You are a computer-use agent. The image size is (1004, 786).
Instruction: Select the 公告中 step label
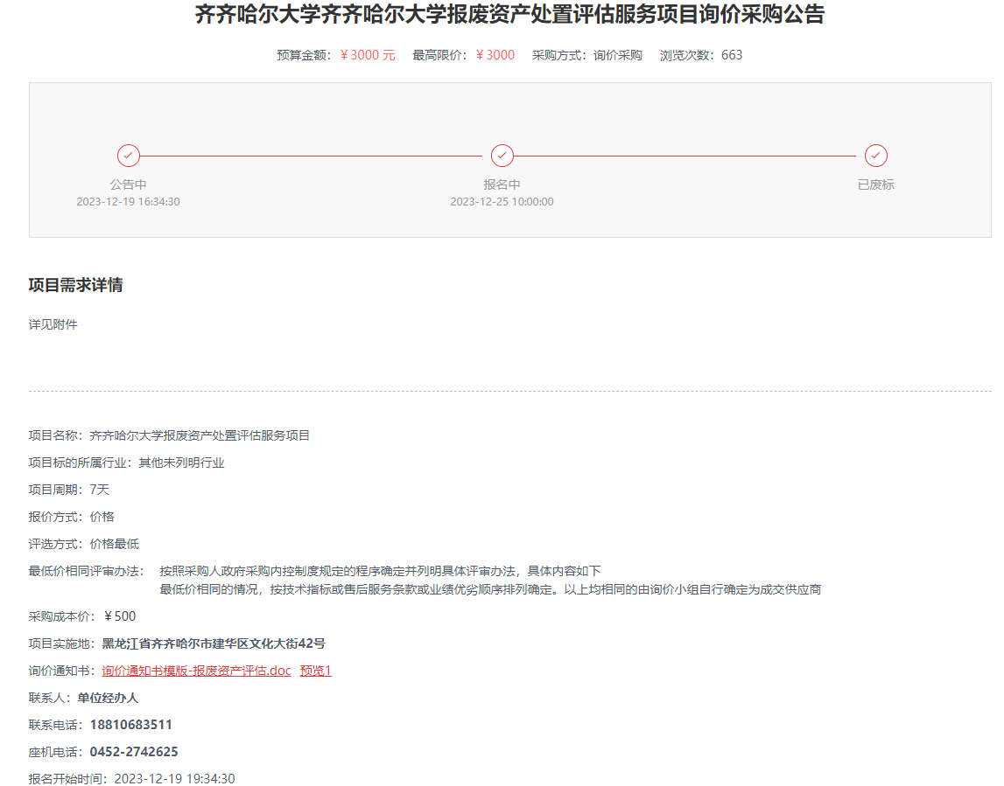click(x=128, y=184)
